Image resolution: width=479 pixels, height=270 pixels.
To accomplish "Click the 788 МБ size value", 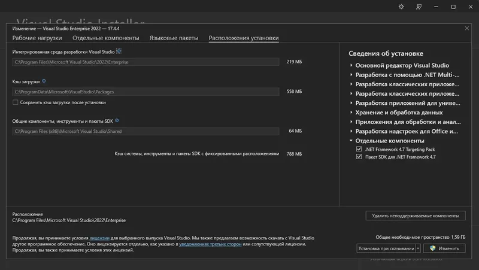I will click(294, 154).
